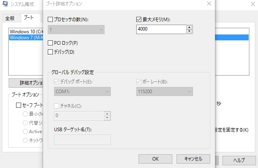Image resolution: width=258 pixels, height=168 pixels.
Task: Select Windows 10 boot entry
Action: click(25, 31)
